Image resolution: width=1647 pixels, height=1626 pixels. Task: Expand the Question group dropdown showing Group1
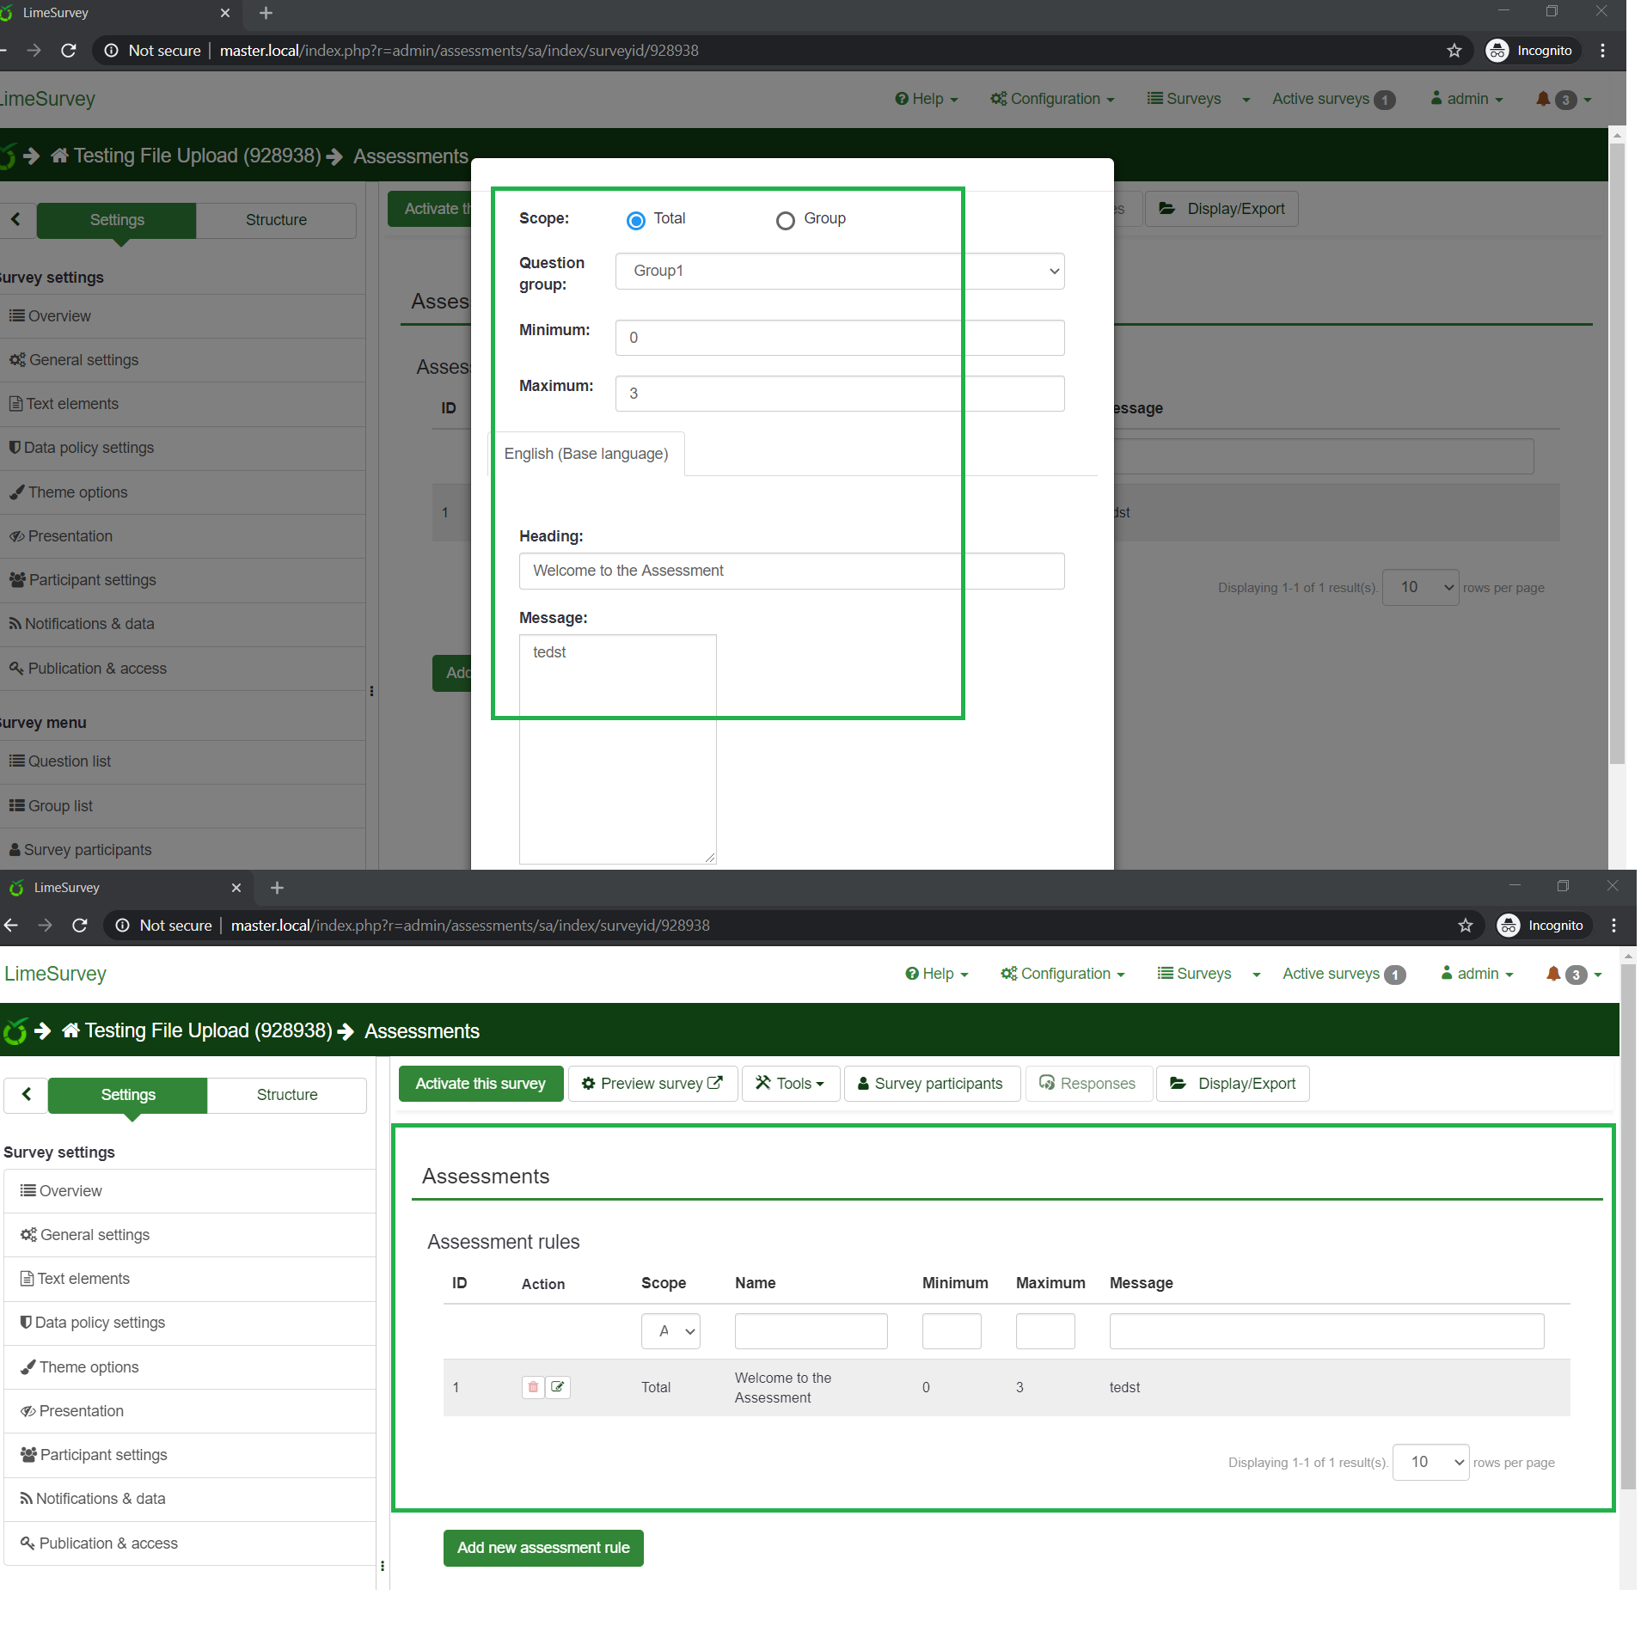click(839, 271)
